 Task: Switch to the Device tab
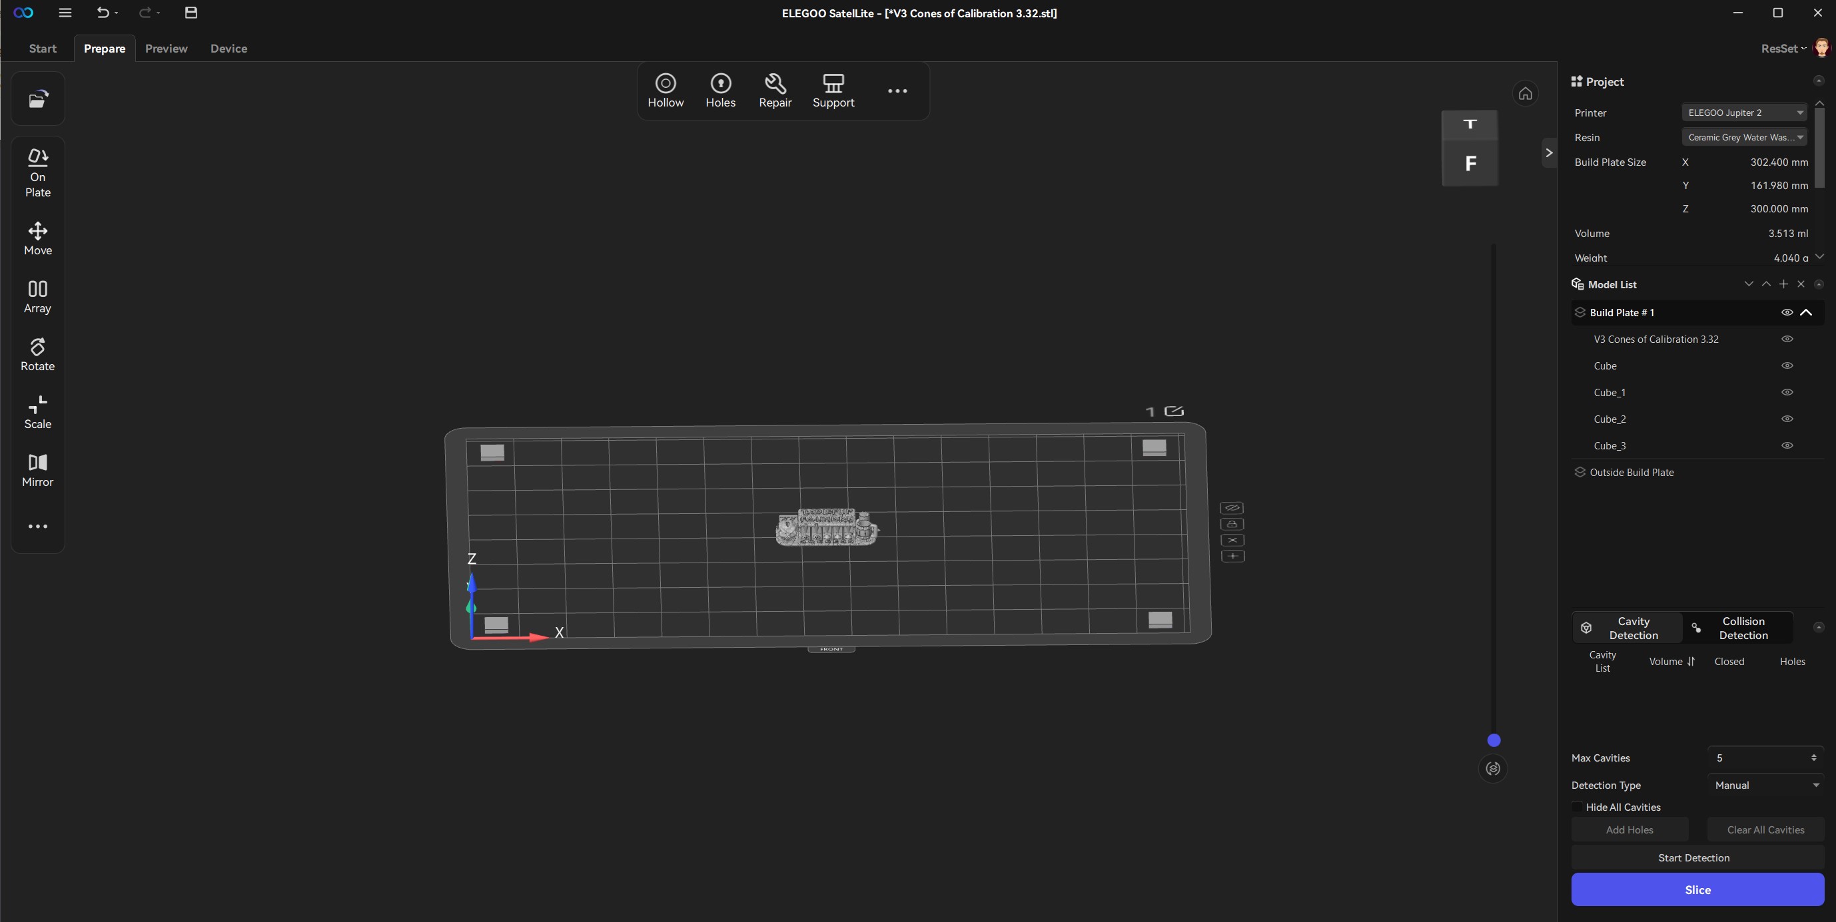pyautogui.click(x=229, y=49)
